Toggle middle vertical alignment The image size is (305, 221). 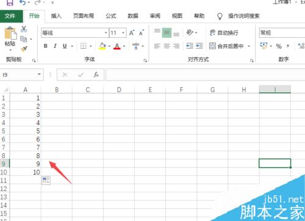pyautogui.click(x=167, y=33)
